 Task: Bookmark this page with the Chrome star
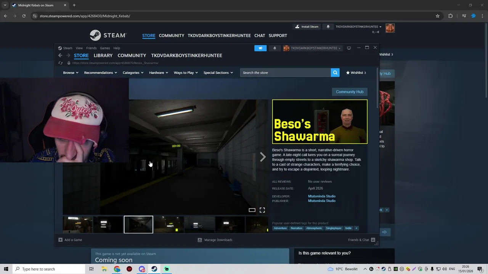tap(438, 16)
